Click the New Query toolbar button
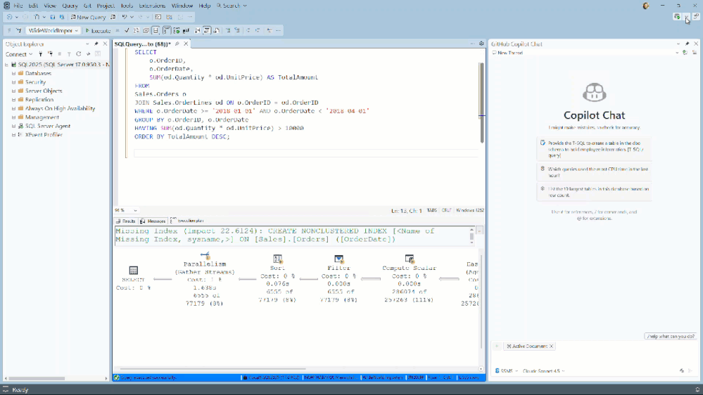This screenshot has height=395, width=703. click(88, 17)
